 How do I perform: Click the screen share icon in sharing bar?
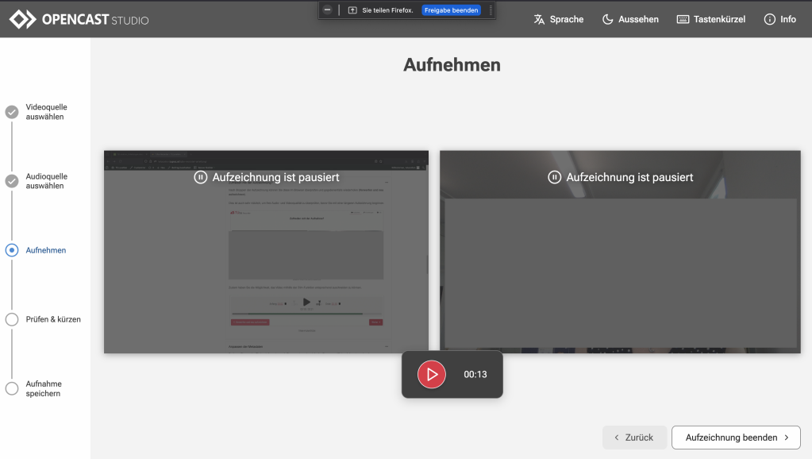pos(352,10)
